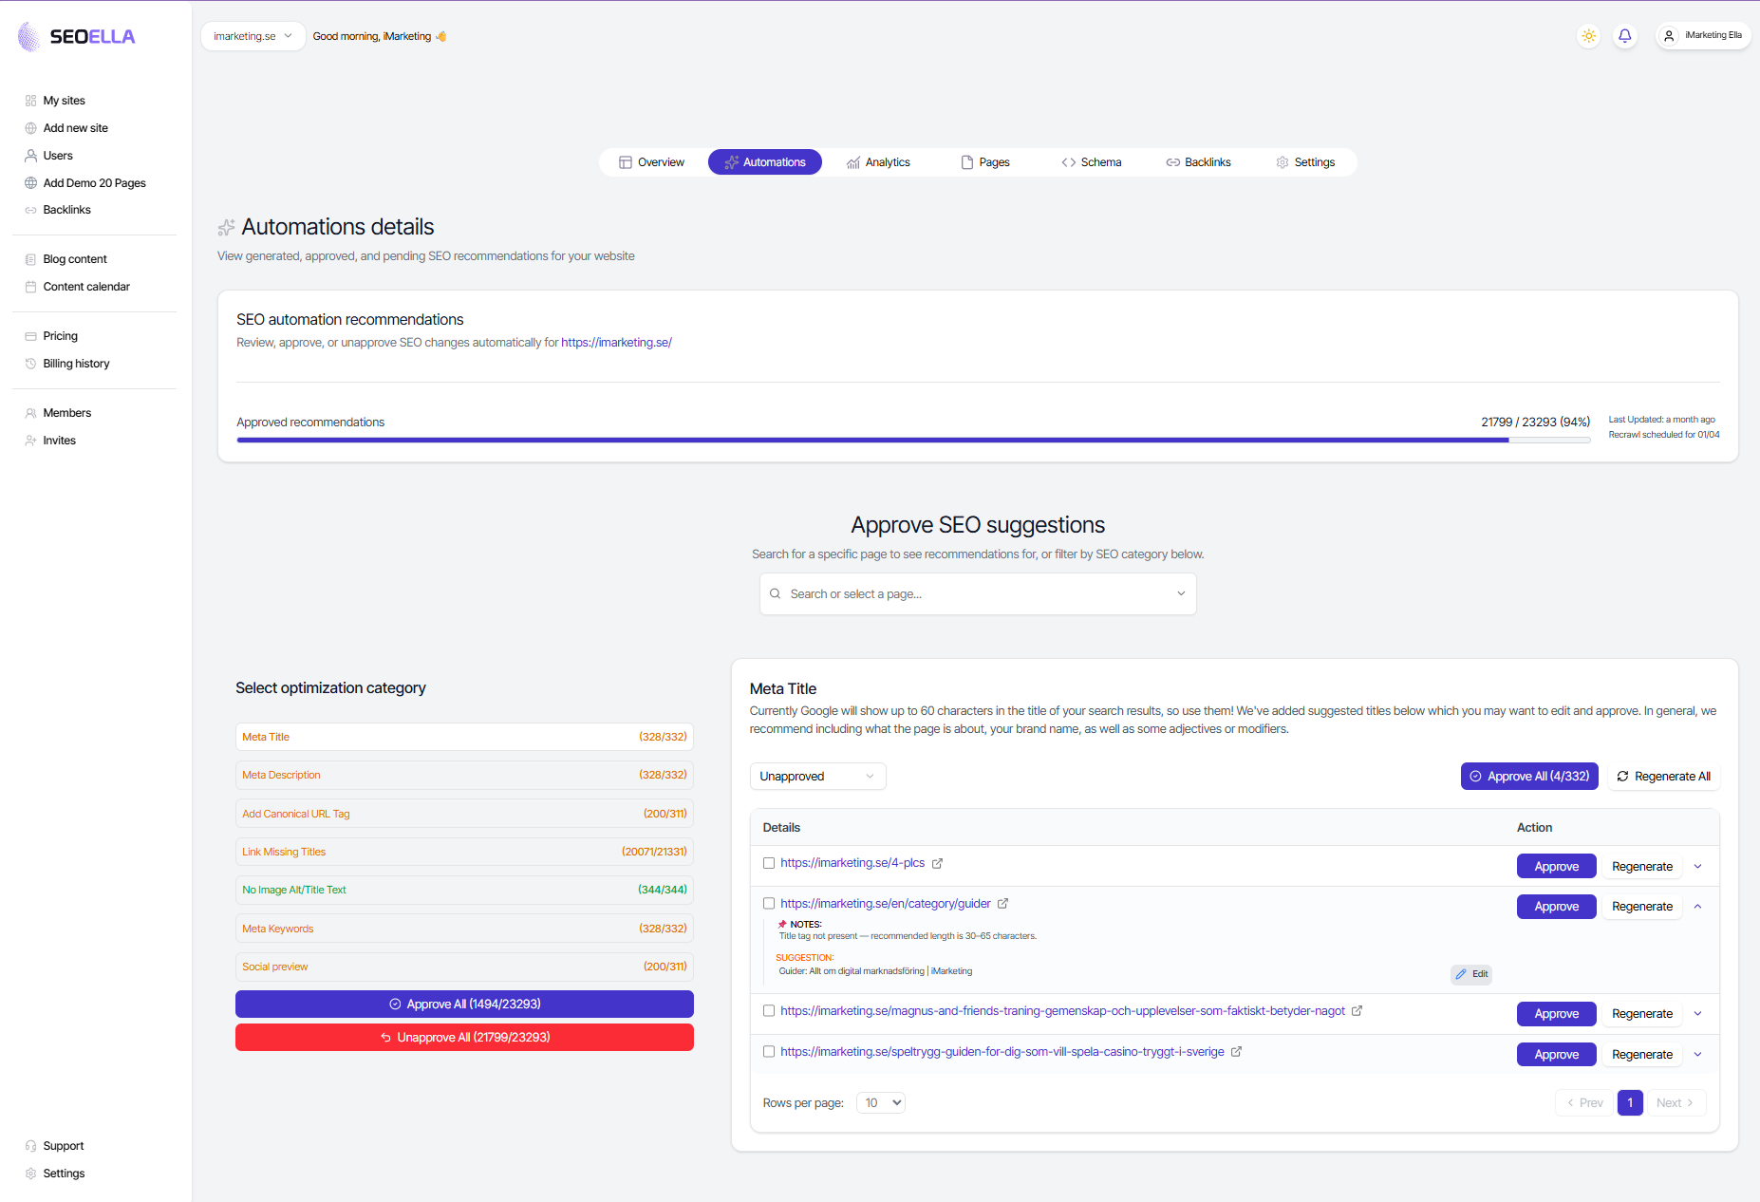
Task: Open the imarketing.se site selector dropdown
Action: tap(253, 35)
